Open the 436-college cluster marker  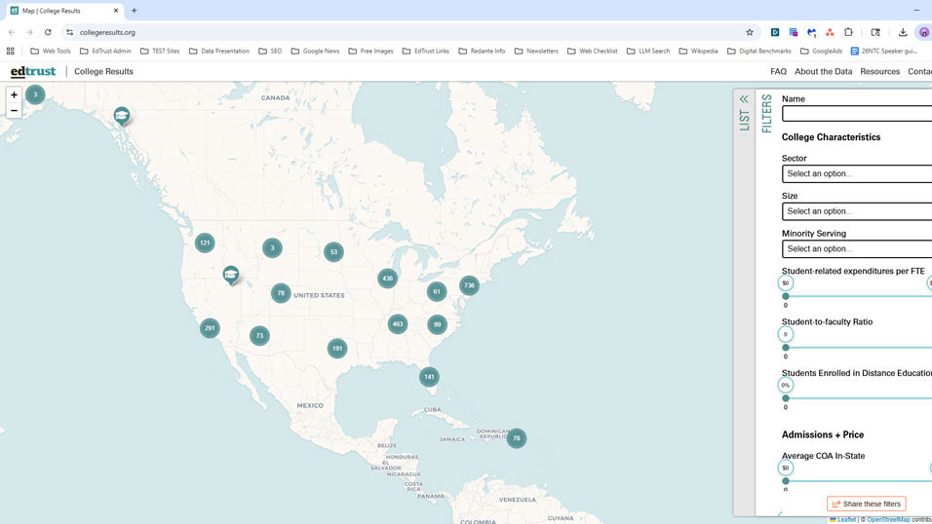point(388,279)
